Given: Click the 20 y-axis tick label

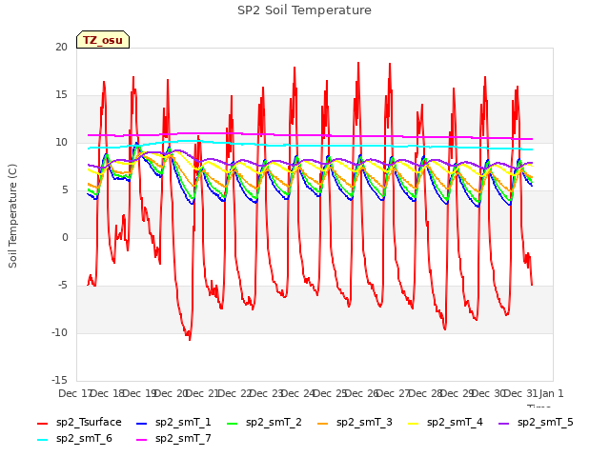Looking at the screenshot, I should coord(61,47).
